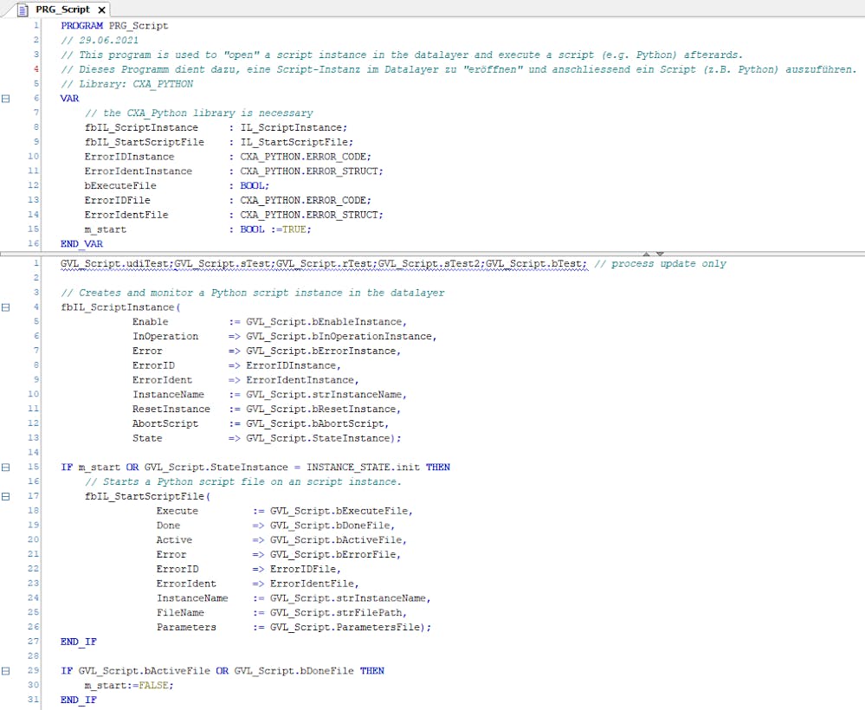The height and width of the screenshot is (710, 865).
Task: Click the IL_StartScriptFile; type in the declarations
Action: click(x=297, y=142)
